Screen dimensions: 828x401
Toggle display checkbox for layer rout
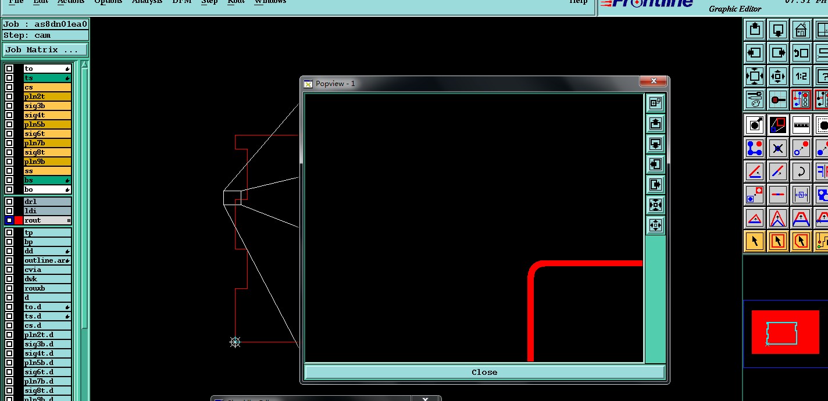click(x=9, y=220)
